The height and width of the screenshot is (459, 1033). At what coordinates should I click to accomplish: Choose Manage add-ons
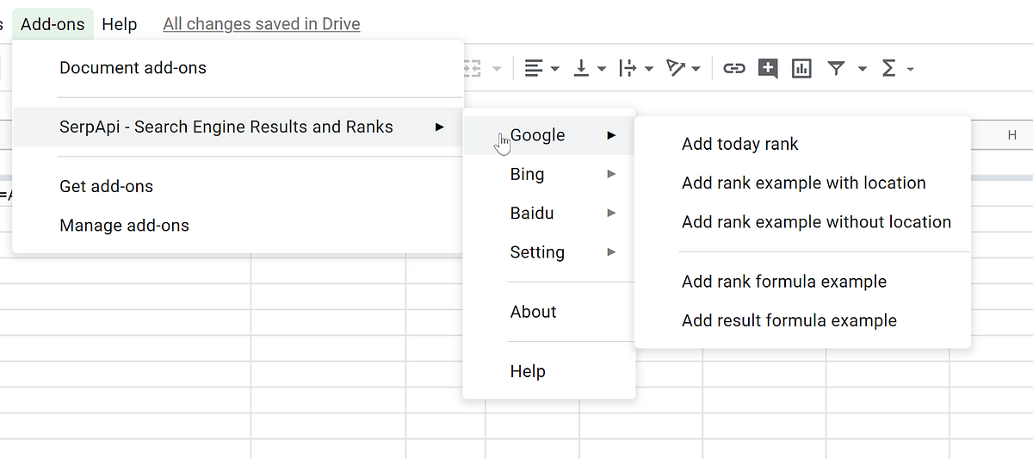(x=238, y=226)
